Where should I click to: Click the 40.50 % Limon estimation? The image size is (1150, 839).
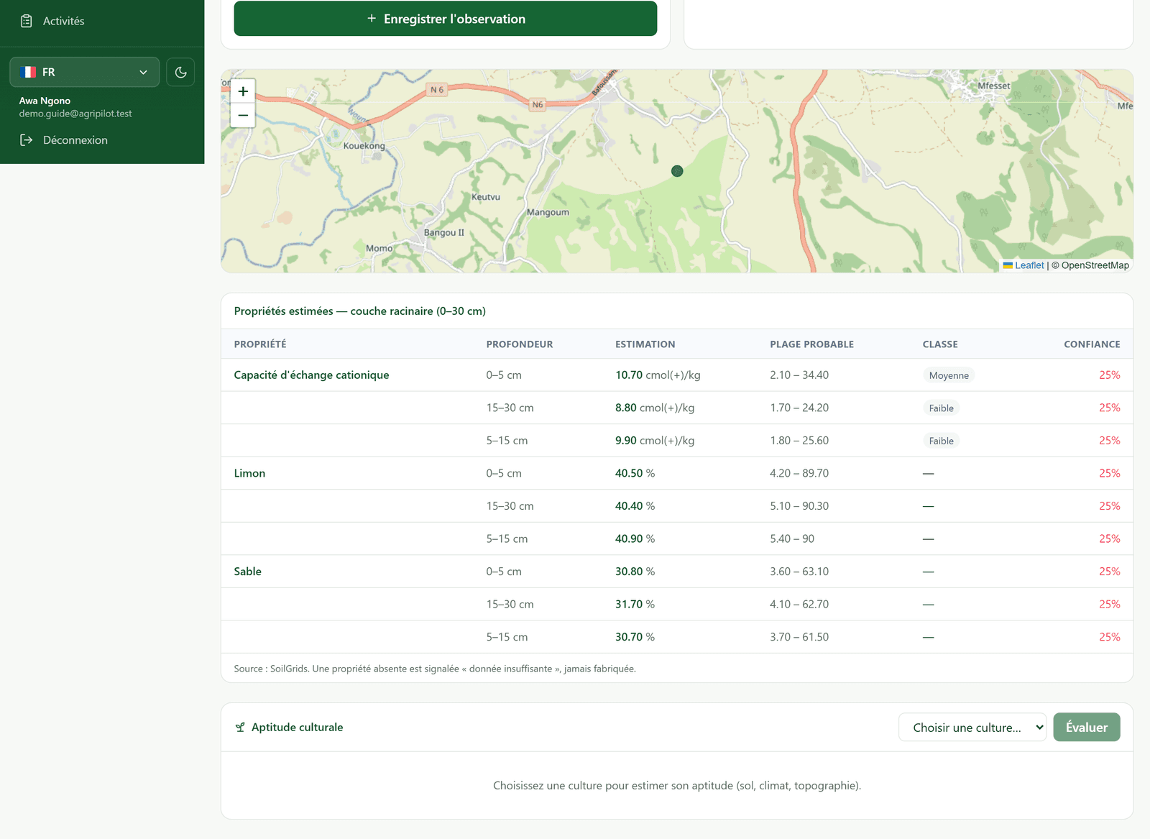coord(635,473)
